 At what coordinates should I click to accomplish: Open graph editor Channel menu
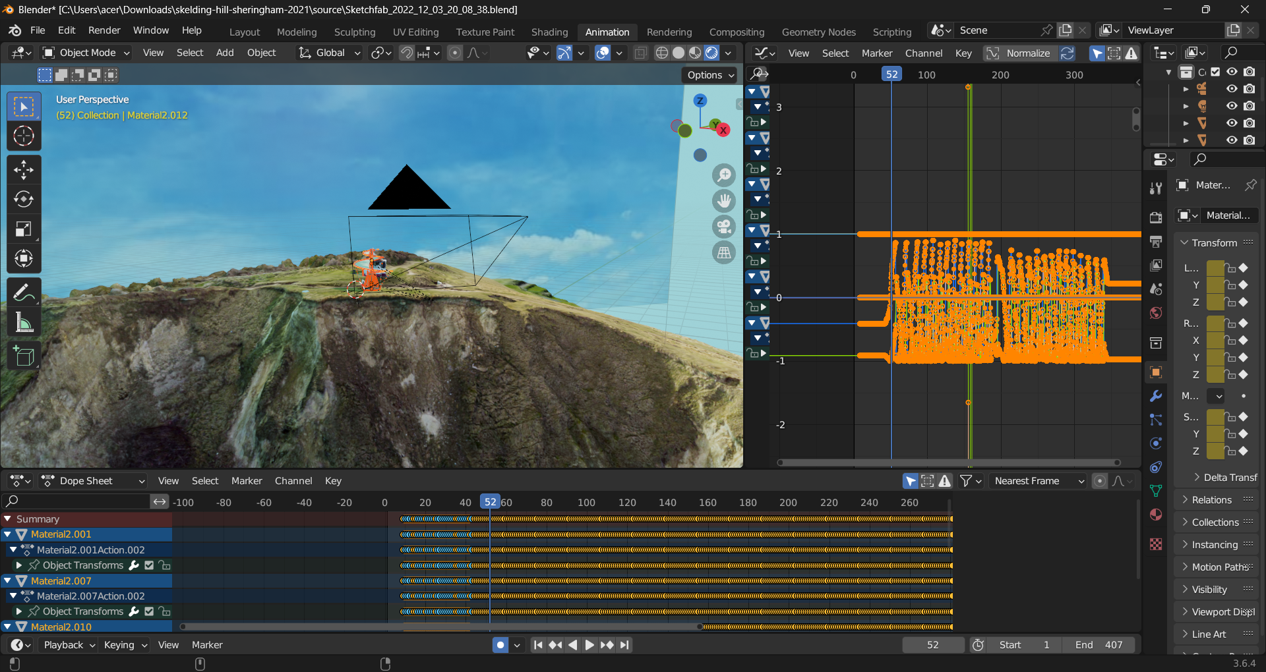pyautogui.click(x=923, y=53)
